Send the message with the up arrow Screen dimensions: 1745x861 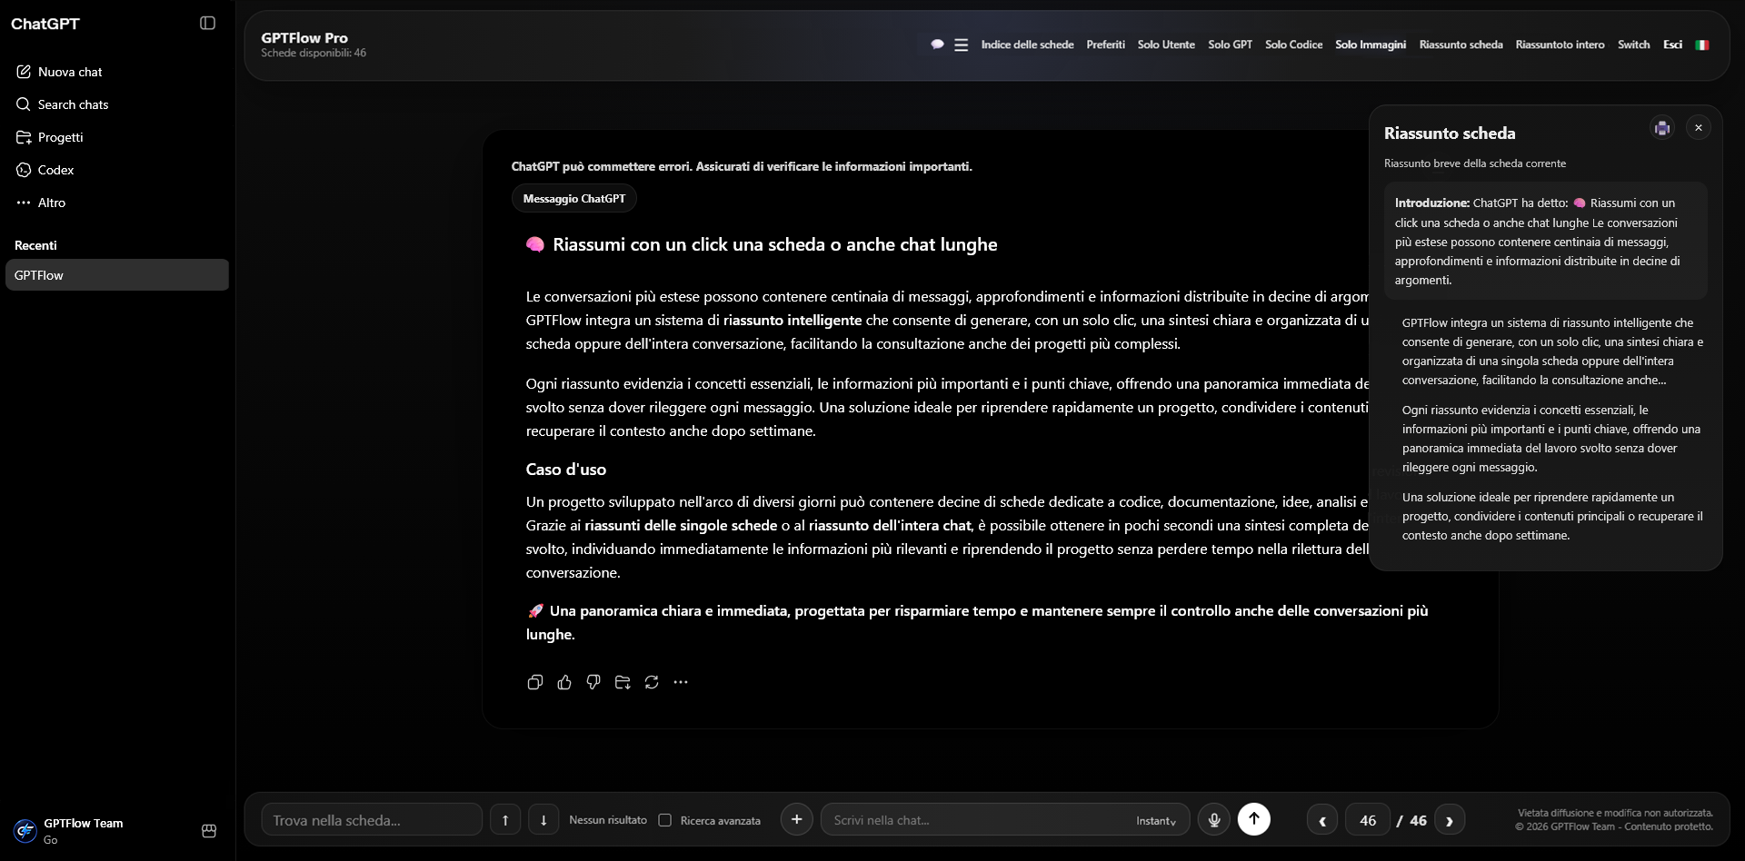(1254, 819)
